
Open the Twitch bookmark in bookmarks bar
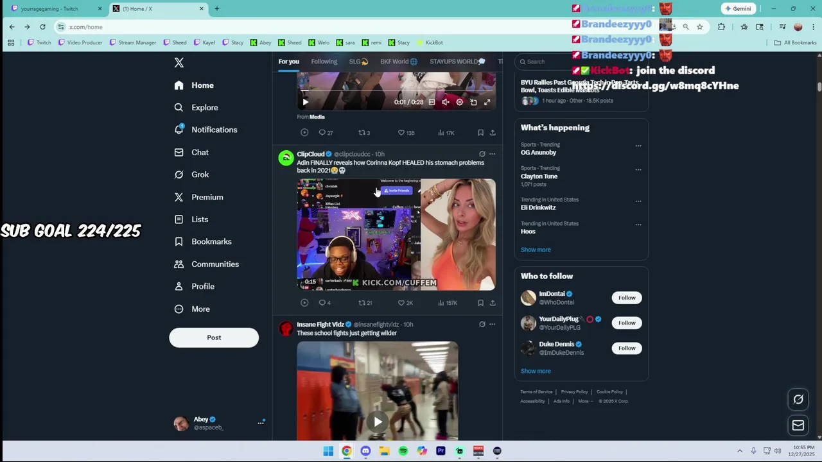pyautogui.click(x=39, y=42)
